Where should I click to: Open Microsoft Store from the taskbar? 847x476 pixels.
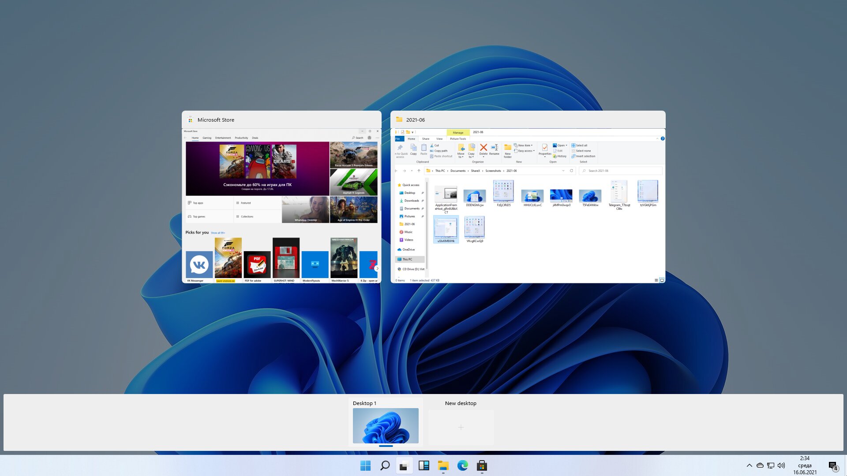point(482,465)
